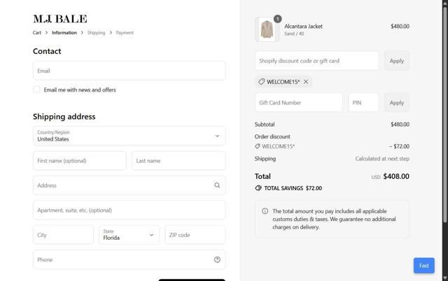Click the page vertical scrollbar
Screen dimensions: 448x281
(445, 114)
